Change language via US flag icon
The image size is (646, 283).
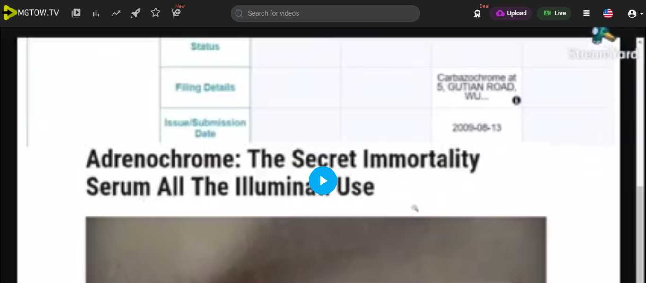click(608, 13)
